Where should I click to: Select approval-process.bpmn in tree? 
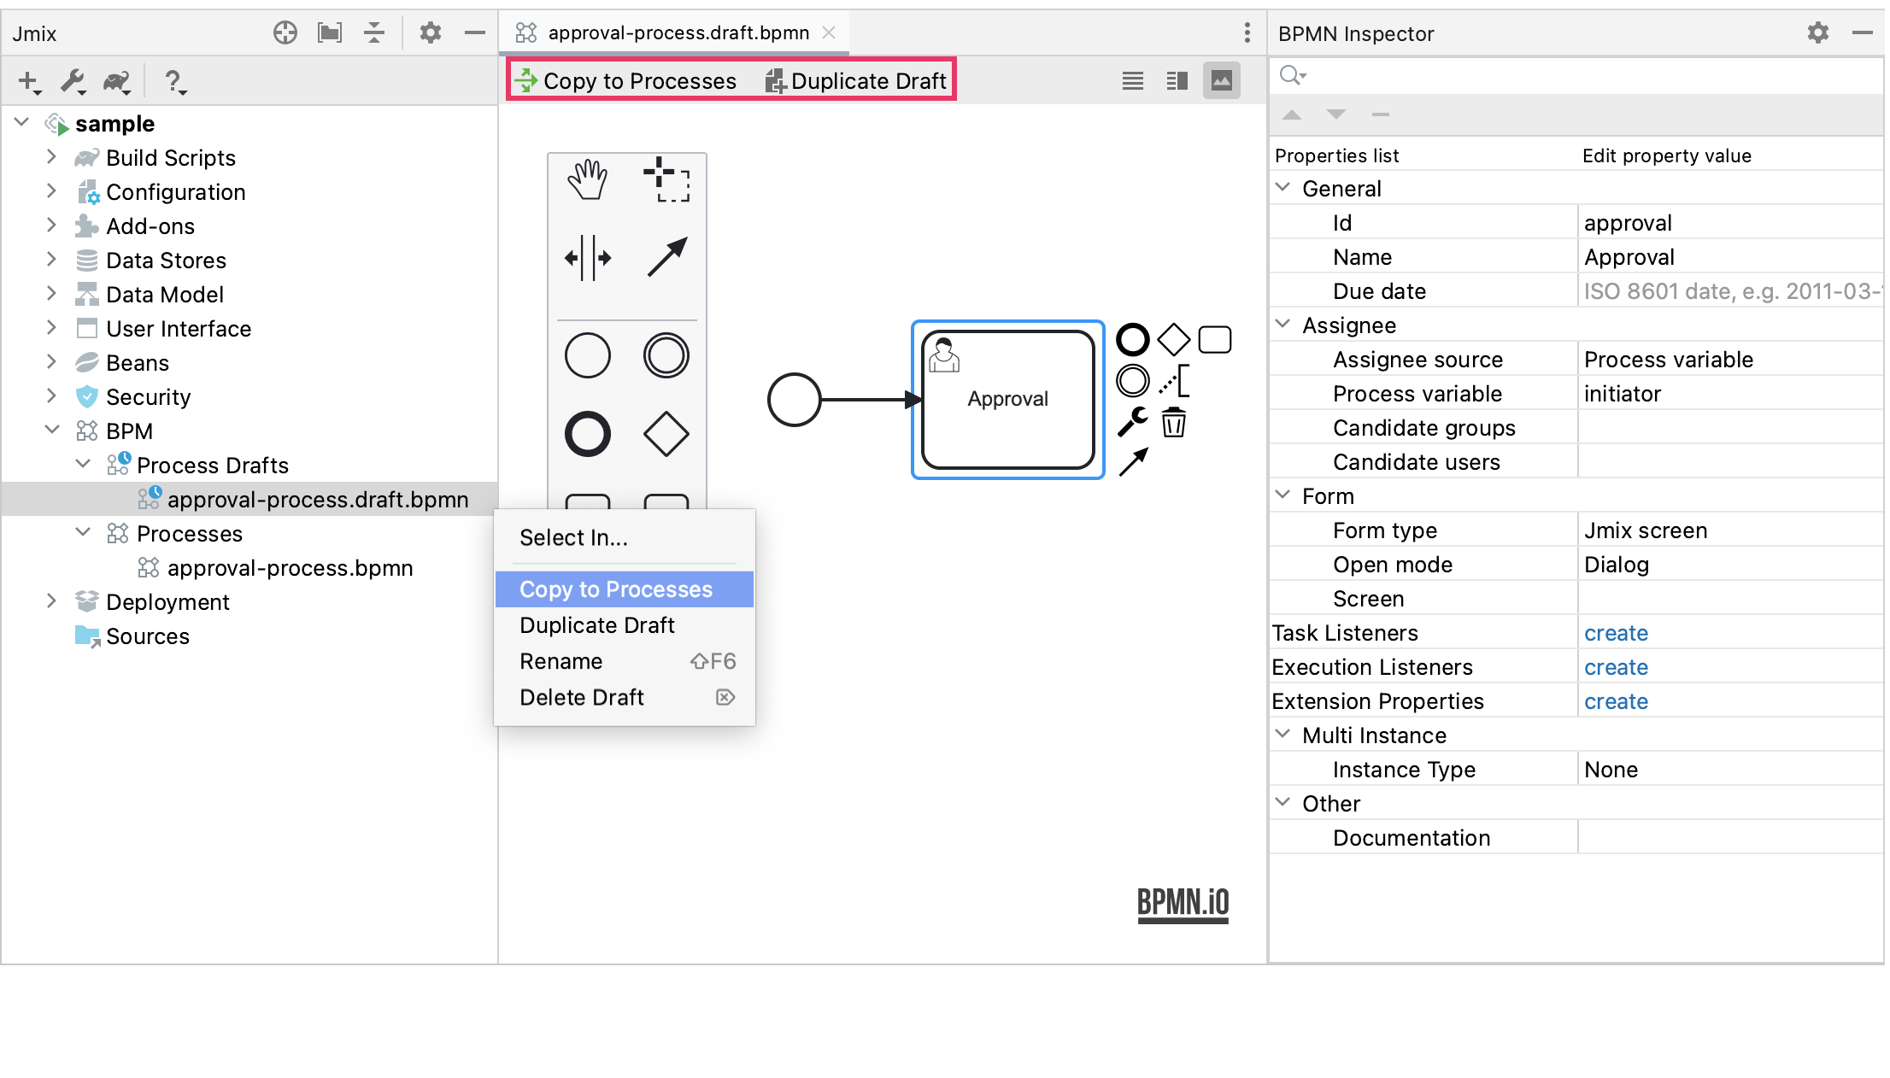point(290,568)
